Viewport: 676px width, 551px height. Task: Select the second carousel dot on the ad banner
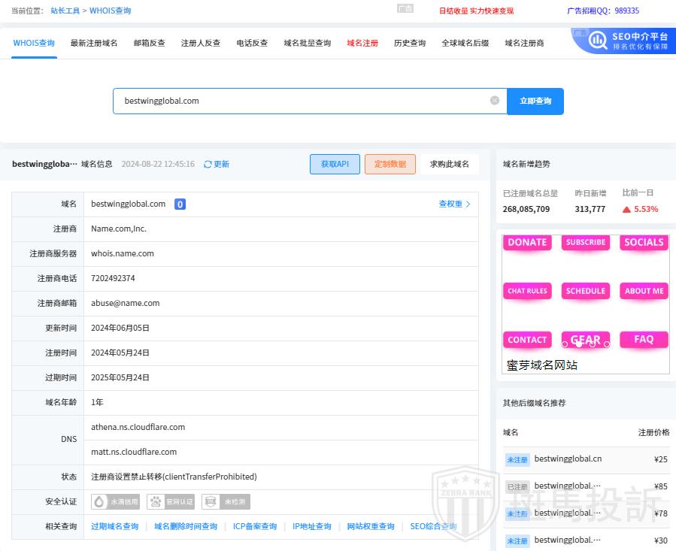[x=579, y=344]
